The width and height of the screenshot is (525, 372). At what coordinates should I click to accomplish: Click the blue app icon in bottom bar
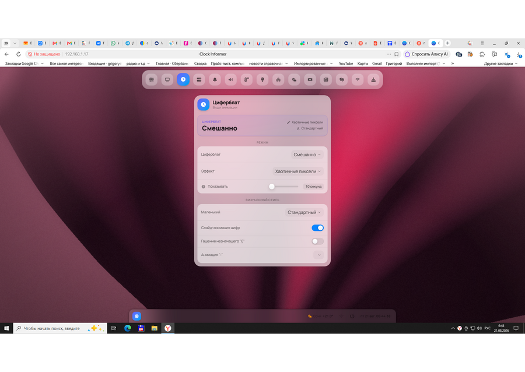pyautogui.click(x=136, y=316)
